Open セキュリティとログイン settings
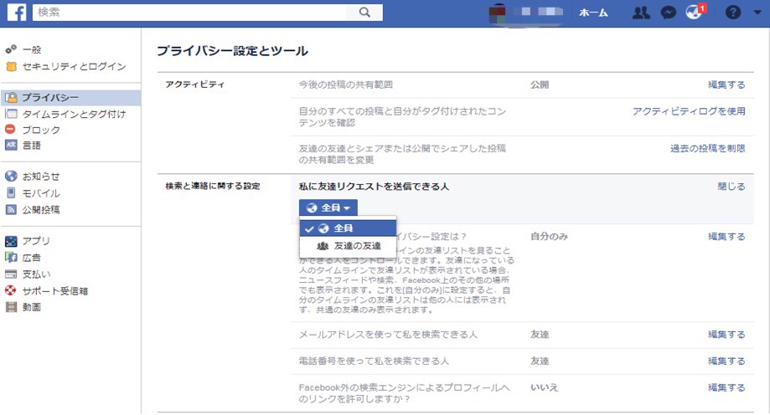Screen dimensions: 770x415 pyautogui.click(x=75, y=66)
